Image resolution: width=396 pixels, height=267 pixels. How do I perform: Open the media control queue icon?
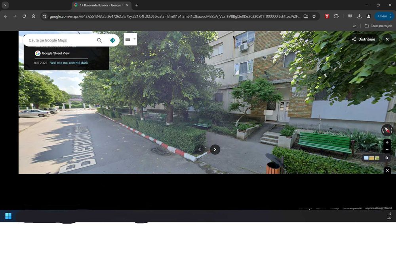(x=350, y=16)
